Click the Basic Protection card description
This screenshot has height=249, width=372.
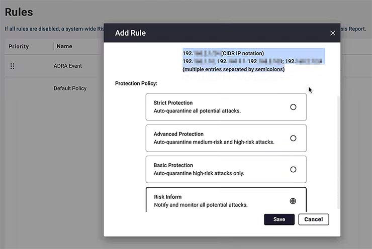[x=199, y=173]
